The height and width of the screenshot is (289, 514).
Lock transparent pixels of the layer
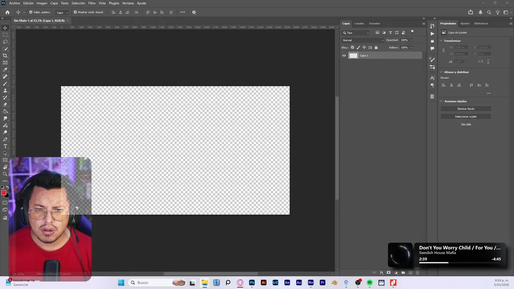[x=353, y=47]
